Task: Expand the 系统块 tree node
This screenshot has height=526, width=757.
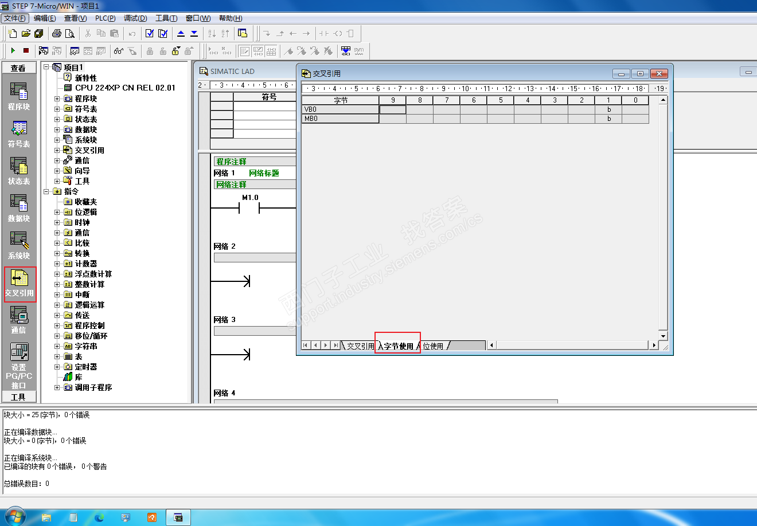Action: tap(57, 140)
